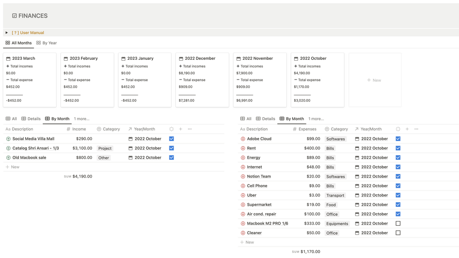Expand the User Manual toggle
The width and height of the screenshot is (459, 258).
pos(6,33)
